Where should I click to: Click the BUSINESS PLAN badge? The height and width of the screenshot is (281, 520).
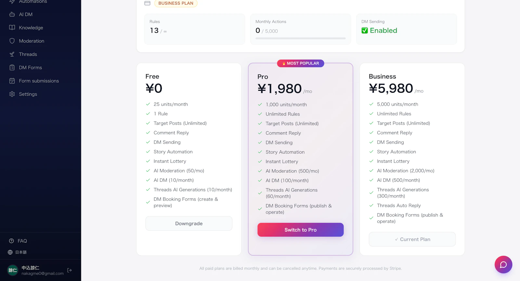click(x=176, y=3)
